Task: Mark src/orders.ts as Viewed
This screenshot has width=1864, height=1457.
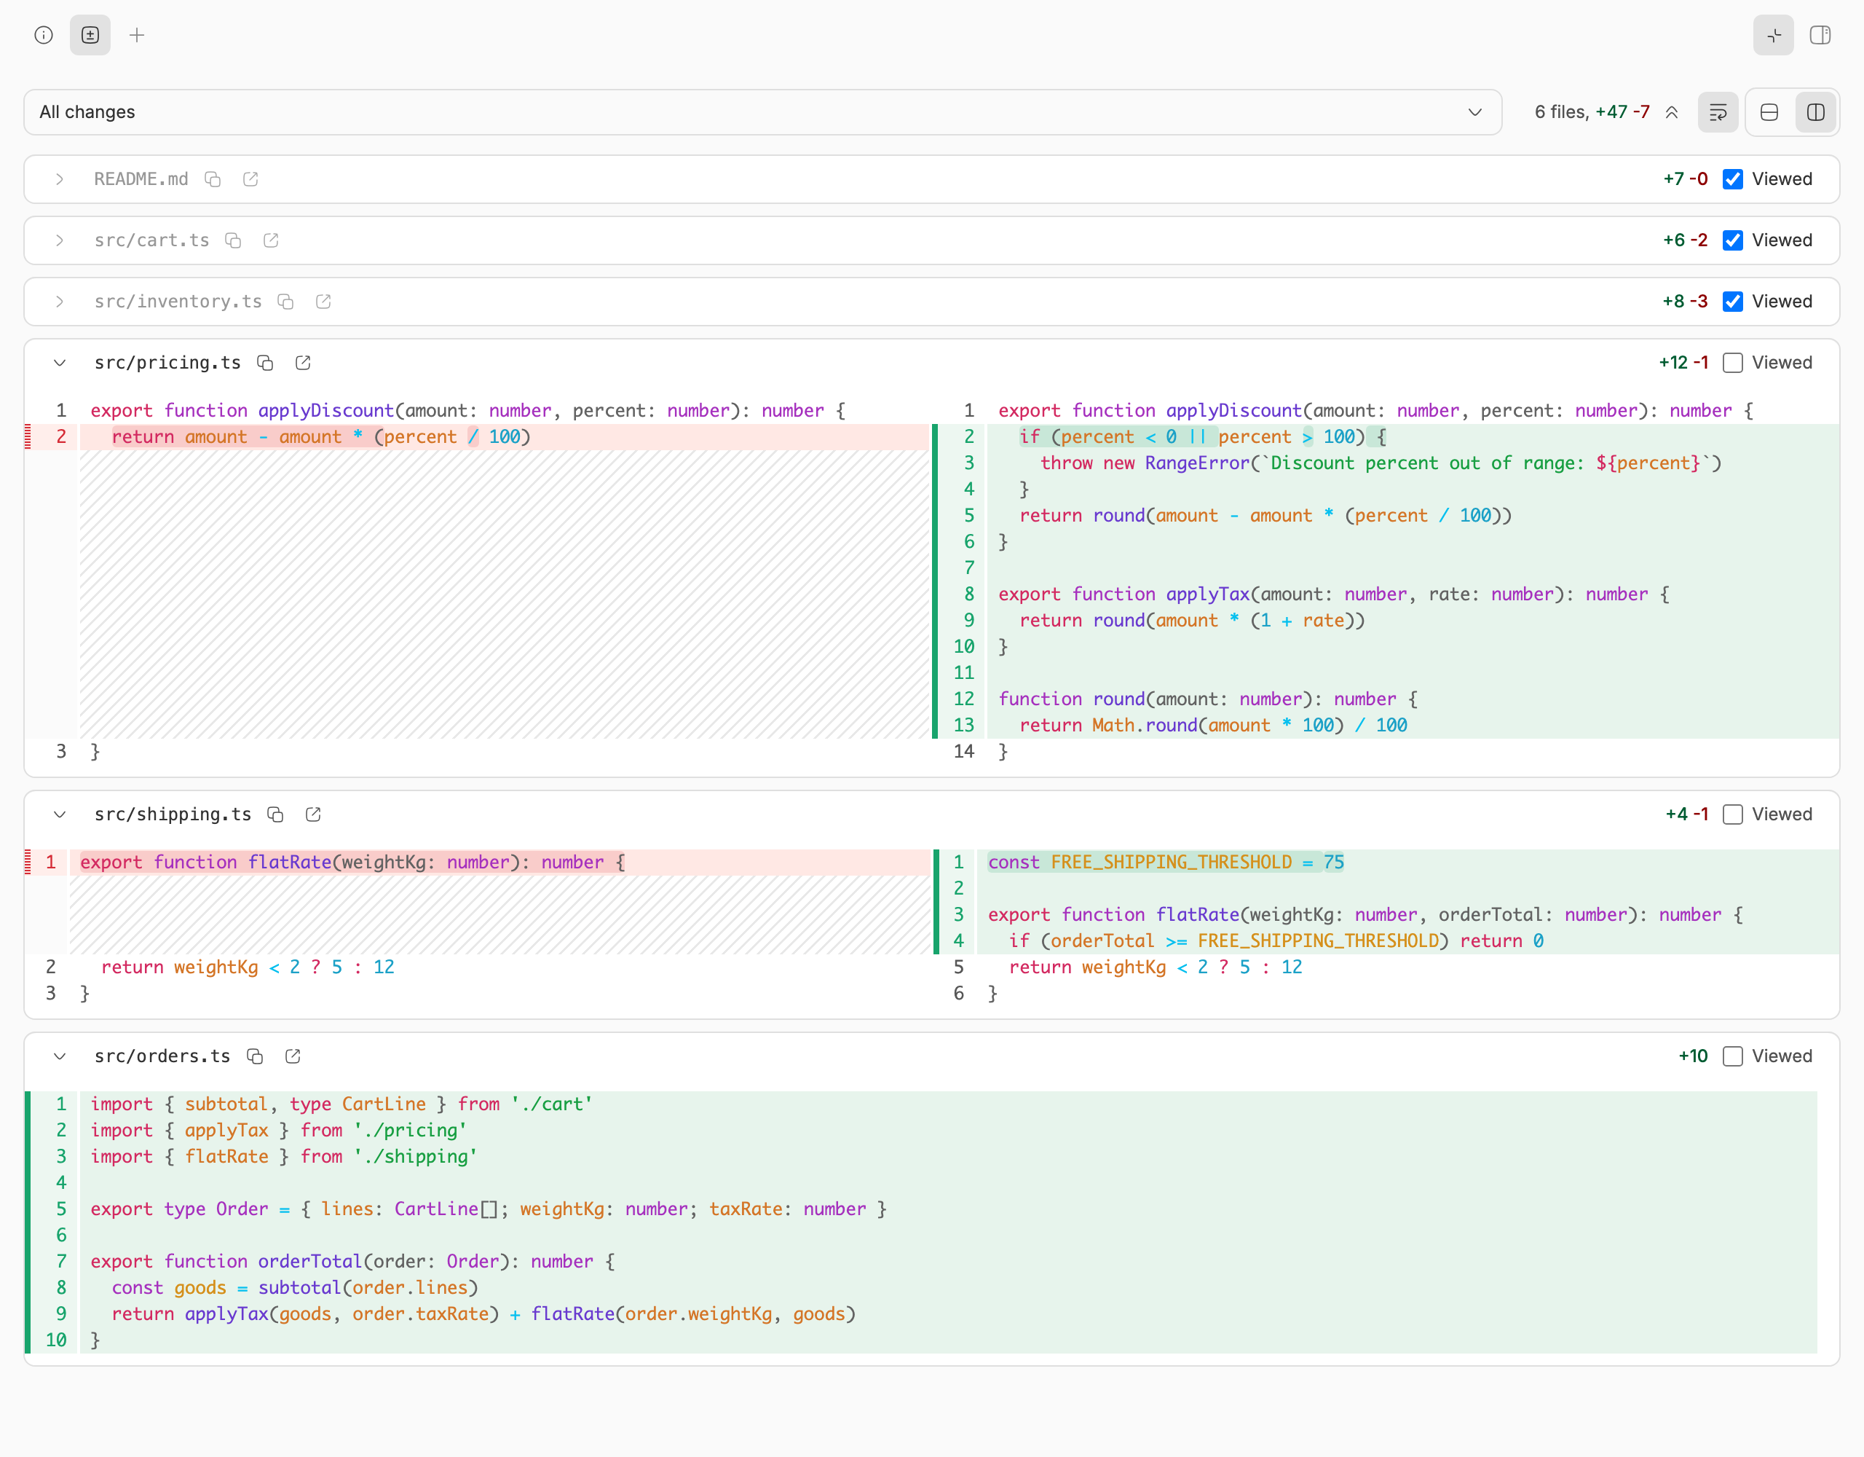Action: (1732, 1056)
